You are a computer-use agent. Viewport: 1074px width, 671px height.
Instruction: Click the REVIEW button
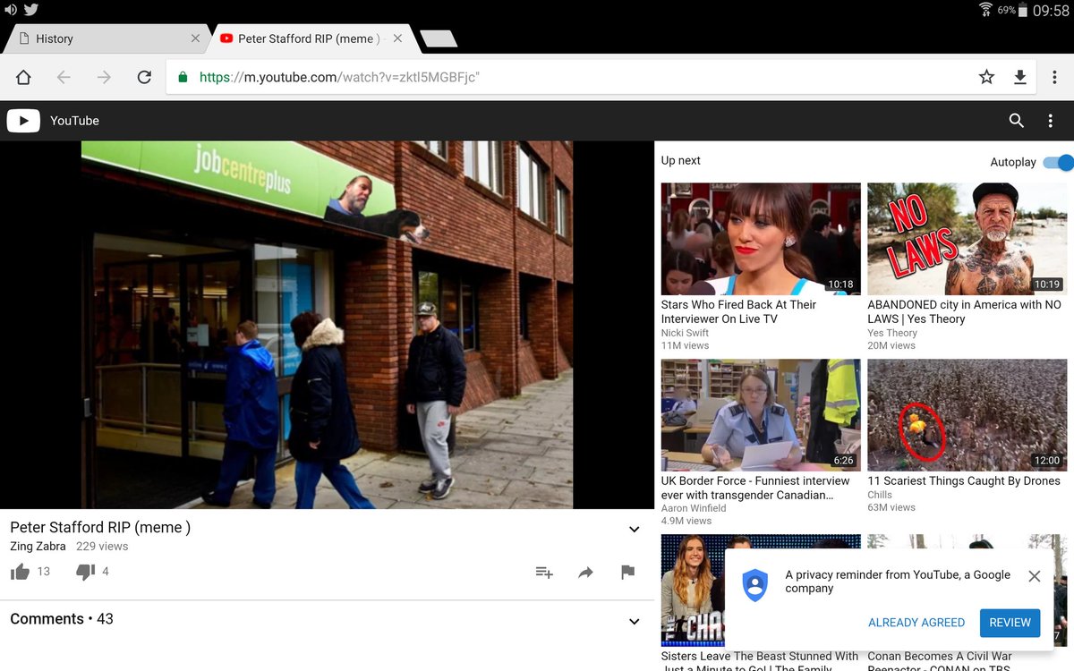[x=1010, y=623]
